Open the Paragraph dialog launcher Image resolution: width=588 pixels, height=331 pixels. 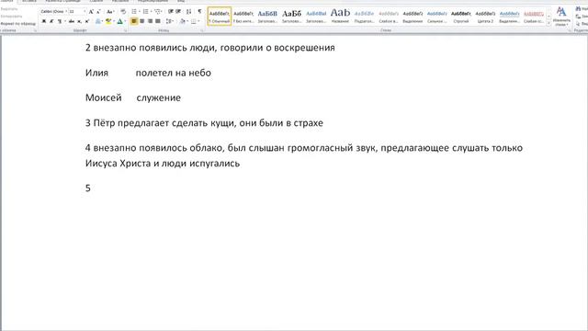(x=202, y=30)
